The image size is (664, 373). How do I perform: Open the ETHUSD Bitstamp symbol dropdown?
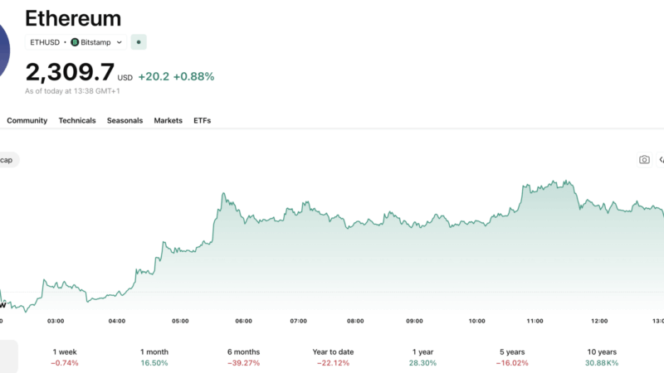[76, 42]
